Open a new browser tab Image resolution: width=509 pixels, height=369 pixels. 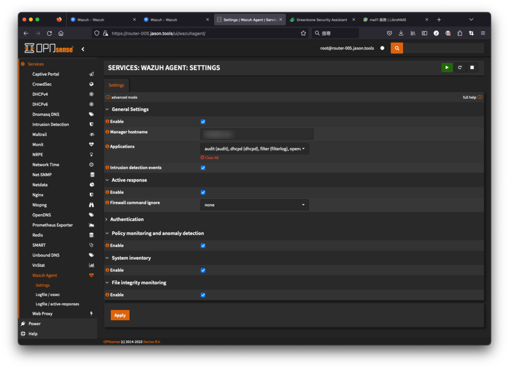(439, 20)
